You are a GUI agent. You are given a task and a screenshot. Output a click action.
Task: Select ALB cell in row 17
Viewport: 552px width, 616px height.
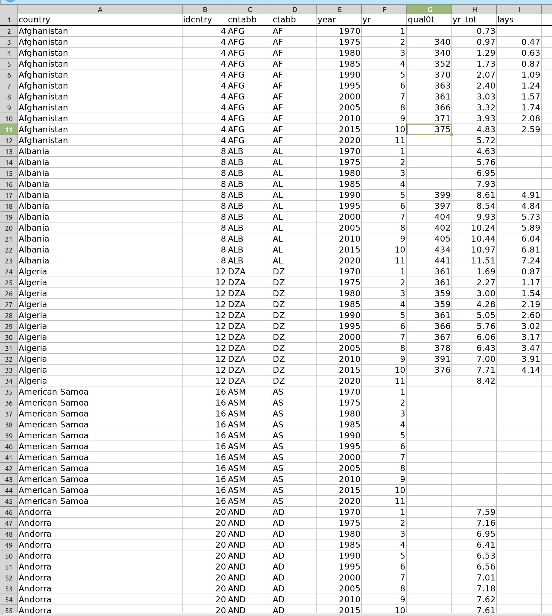(x=249, y=195)
